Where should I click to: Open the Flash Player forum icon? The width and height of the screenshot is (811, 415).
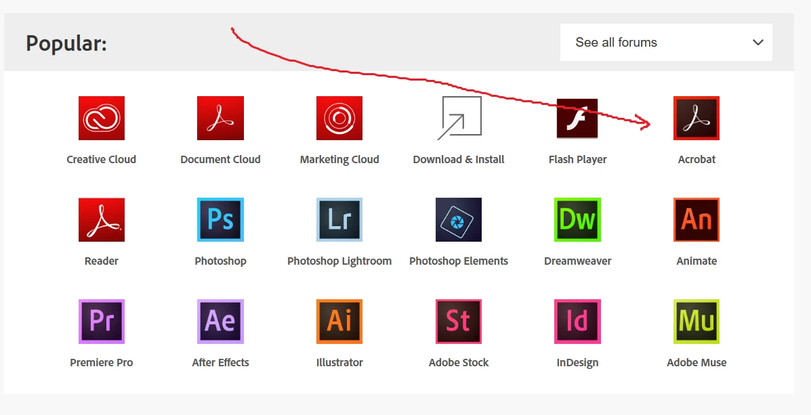point(577,118)
